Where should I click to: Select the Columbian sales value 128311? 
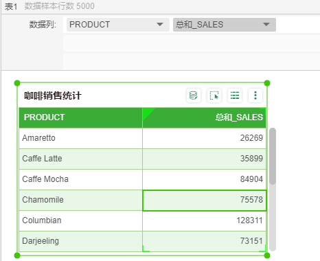[x=204, y=220]
